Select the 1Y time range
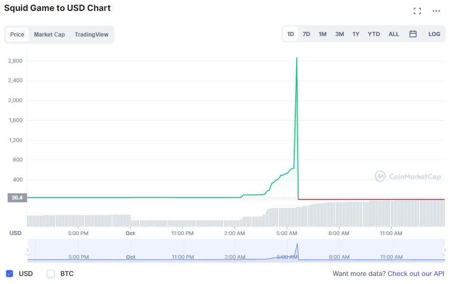Image resolution: width=451 pixels, height=284 pixels. [x=356, y=34]
